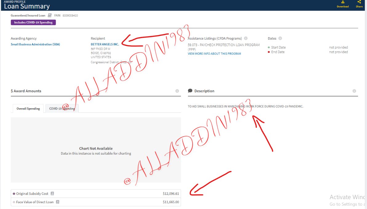This screenshot has width=367, height=209.
Task: Click the Includes COVID-19 Spending badge
Action: click(33, 22)
